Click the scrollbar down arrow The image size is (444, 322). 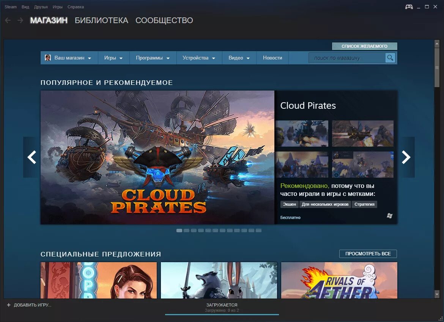click(x=437, y=294)
